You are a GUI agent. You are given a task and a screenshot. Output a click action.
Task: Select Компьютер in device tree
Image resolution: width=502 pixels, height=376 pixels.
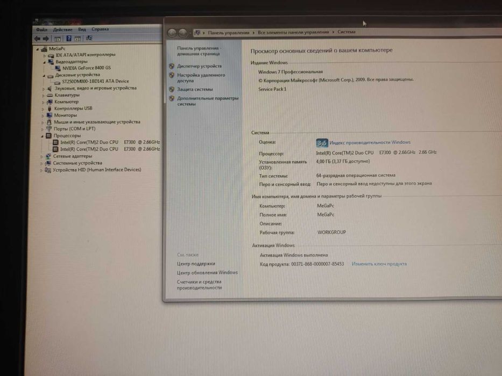pos(66,102)
